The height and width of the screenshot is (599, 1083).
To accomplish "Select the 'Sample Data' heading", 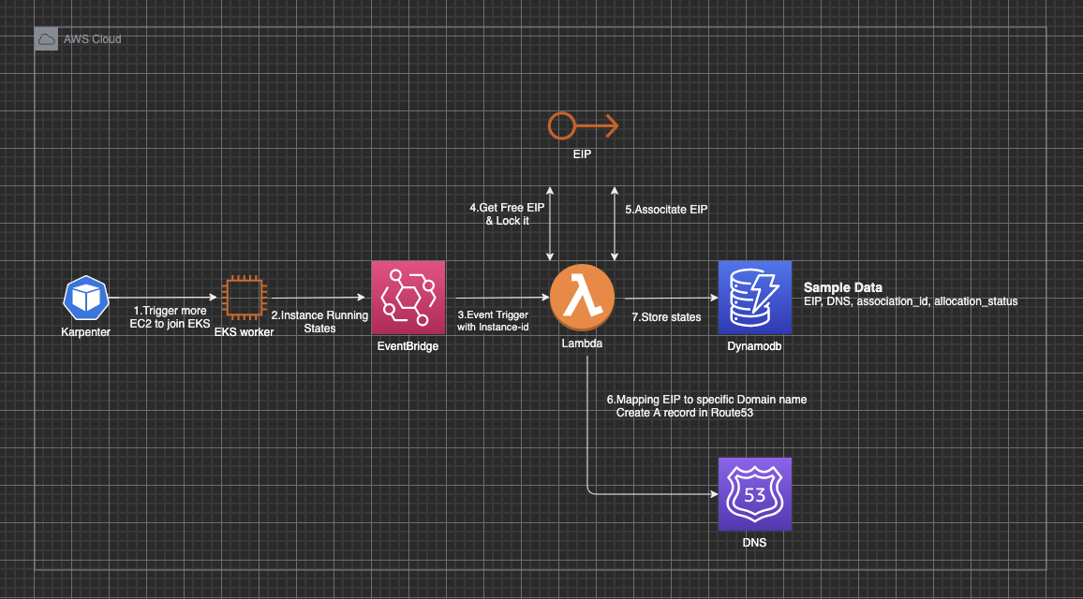I will (x=842, y=287).
